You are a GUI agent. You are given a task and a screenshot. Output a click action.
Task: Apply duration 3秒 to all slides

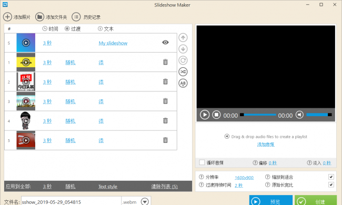tap(47, 187)
